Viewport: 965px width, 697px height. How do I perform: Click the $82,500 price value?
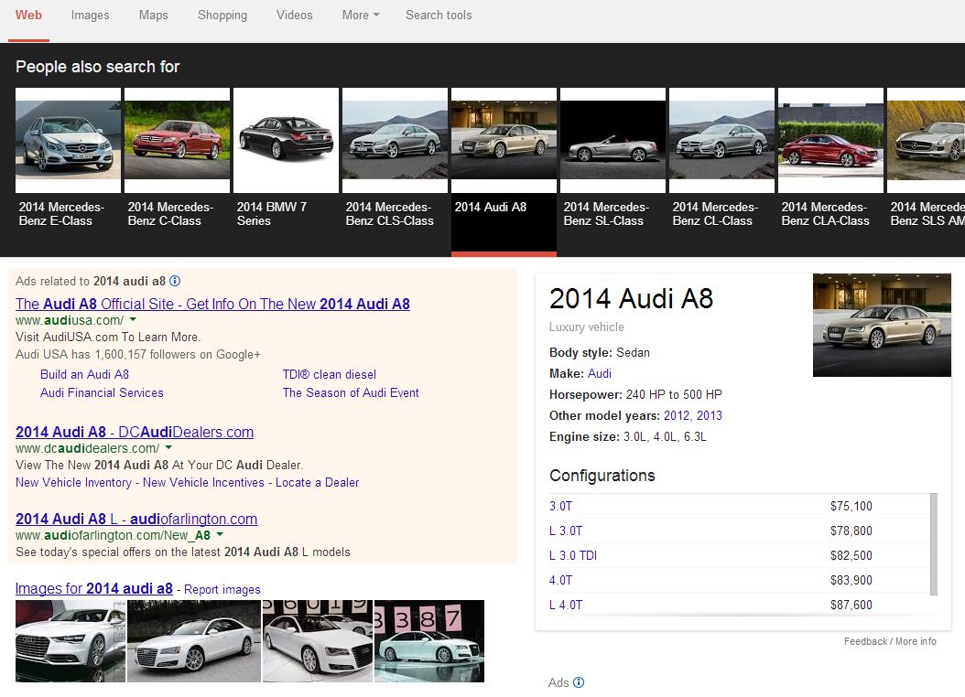pyautogui.click(x=851, y=555)
